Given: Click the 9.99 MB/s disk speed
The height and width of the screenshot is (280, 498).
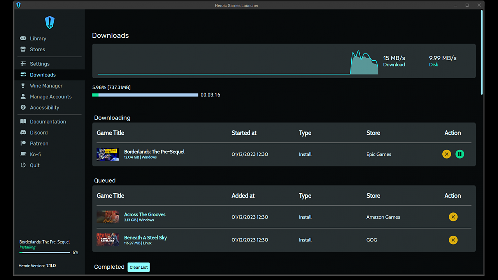Looking at the screenshot, I should (x=443, y=58).
